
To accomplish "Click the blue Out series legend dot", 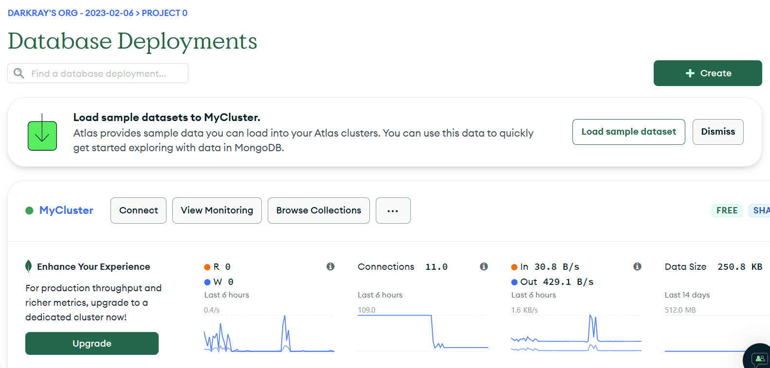I will [x=514, y=282].
